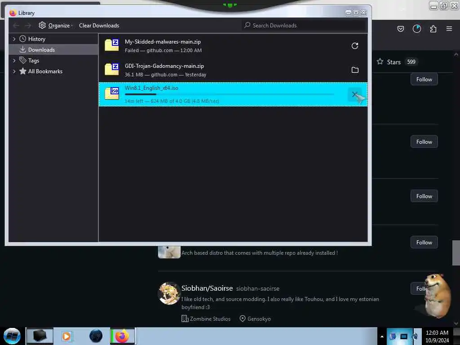Expand the Tags tree node
This screenshot has width=460, height=345.
pyautogui.click(x=14, y=61)
